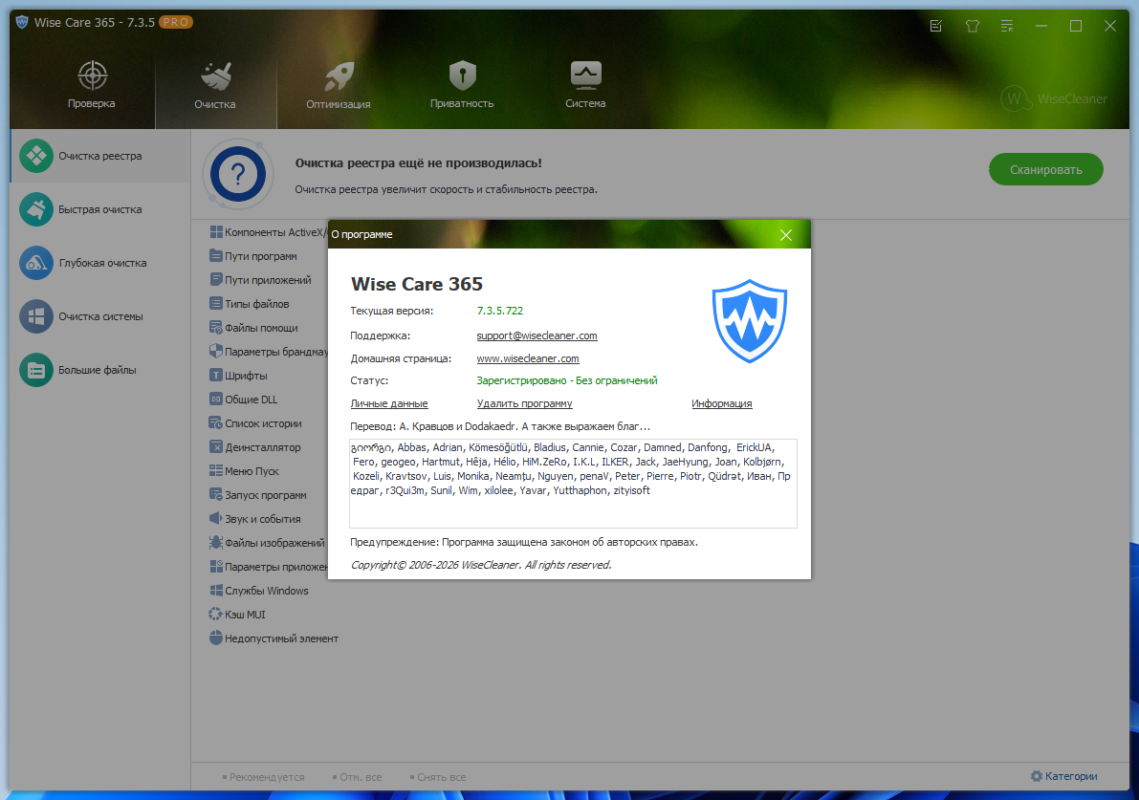Select the Глубокая очистка sidebar icon
Screen dimensions: 1139x800
36,263
